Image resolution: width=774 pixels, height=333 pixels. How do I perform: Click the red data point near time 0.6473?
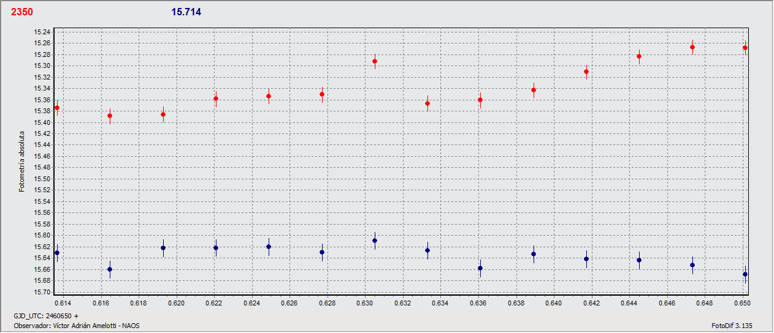click(692, 47)
